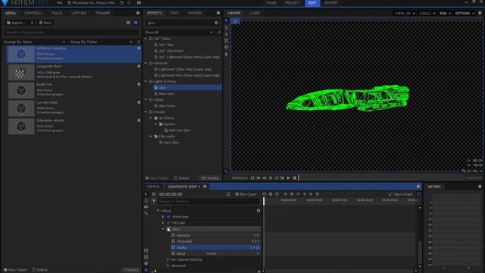Collapse the Lights & Flares effects folder
This screenshot has height=273, width=485.
click(146, 81)
